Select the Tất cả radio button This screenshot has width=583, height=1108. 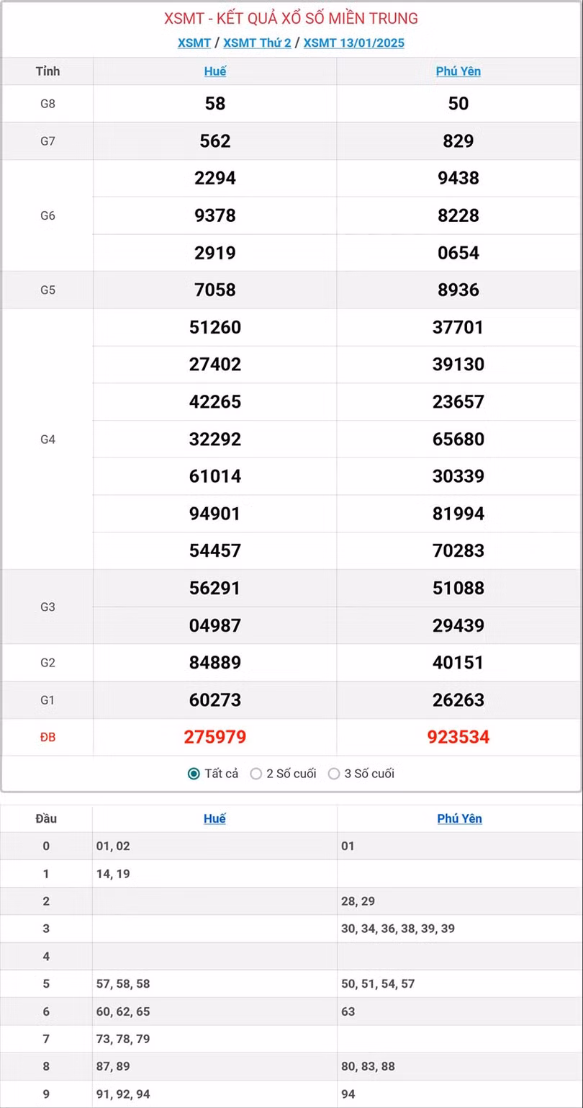(194, 774)
